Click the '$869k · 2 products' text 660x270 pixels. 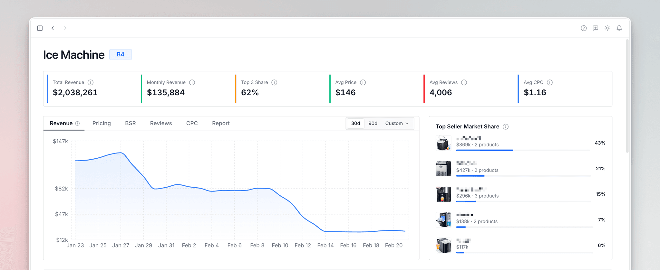coord(477,144)
